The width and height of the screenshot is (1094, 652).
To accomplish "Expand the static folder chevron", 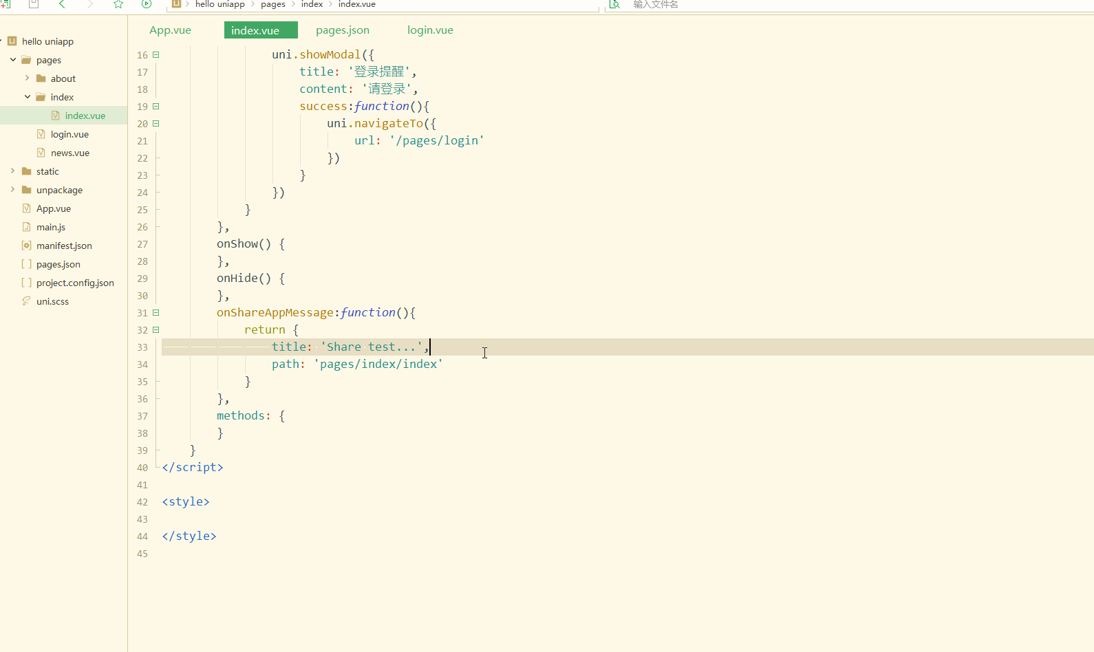I will click(x=12, y=171).
